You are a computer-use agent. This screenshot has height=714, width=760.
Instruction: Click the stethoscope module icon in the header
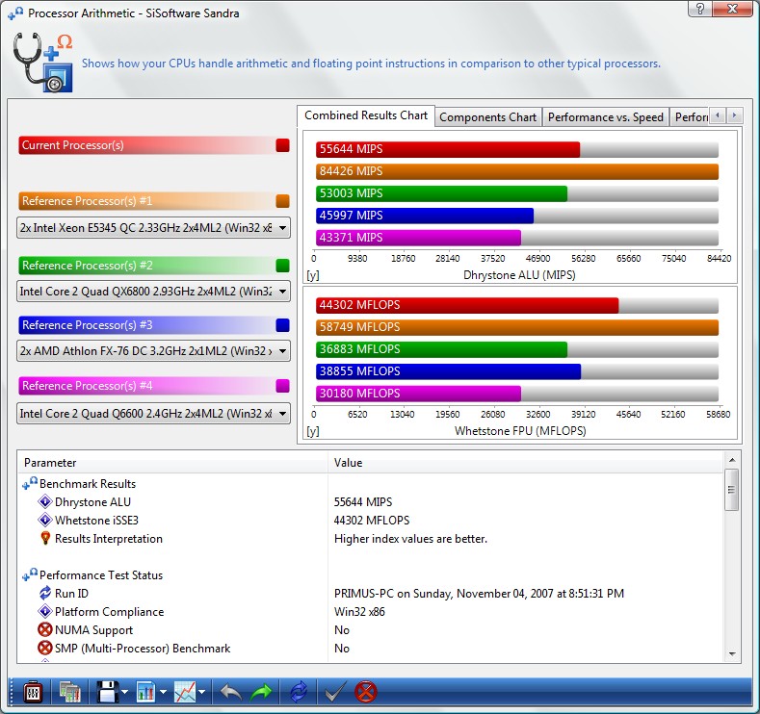coord(43,63)
